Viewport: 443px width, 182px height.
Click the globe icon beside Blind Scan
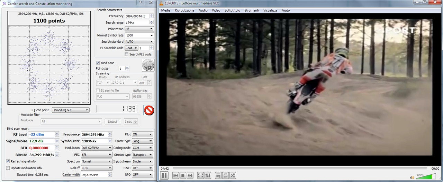click(148, 65)
